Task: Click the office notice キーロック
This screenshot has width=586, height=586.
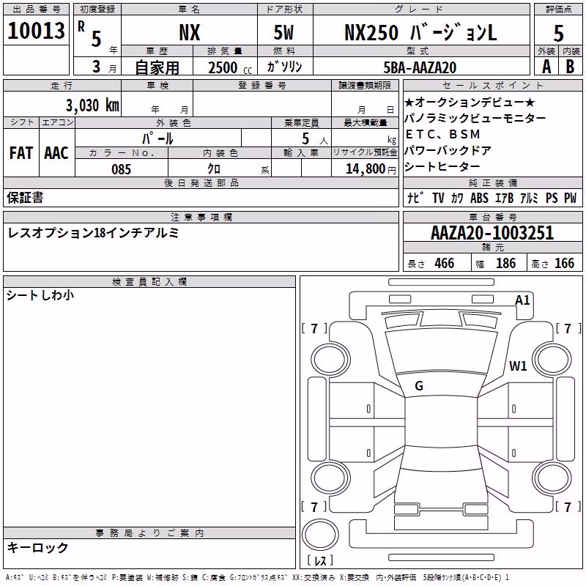Action: pyautogui.click(x=38, y=548)
